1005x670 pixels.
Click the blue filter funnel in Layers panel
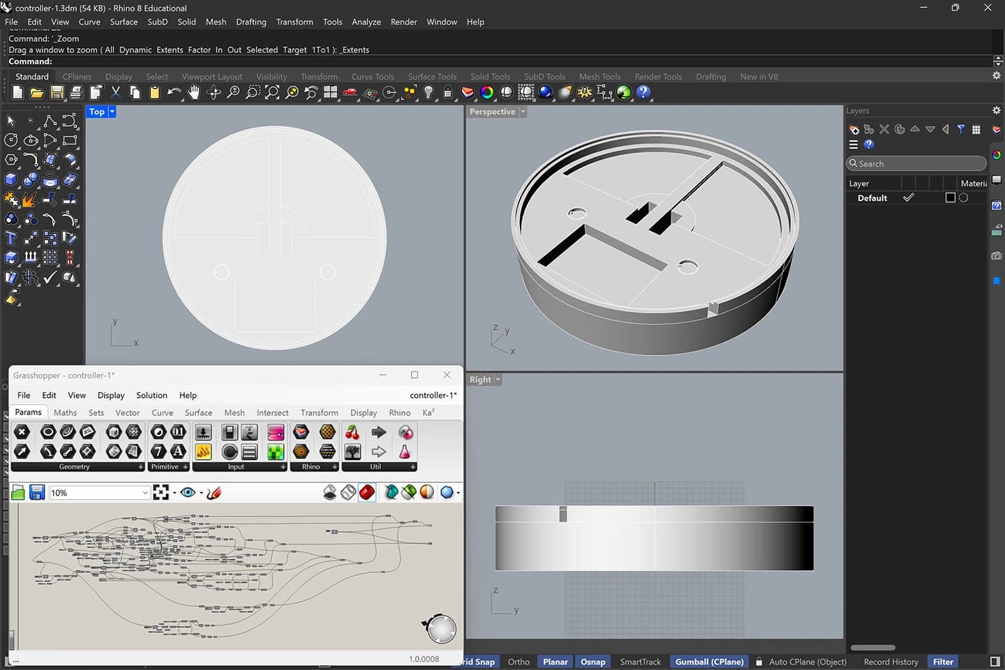tap(961, 129)
